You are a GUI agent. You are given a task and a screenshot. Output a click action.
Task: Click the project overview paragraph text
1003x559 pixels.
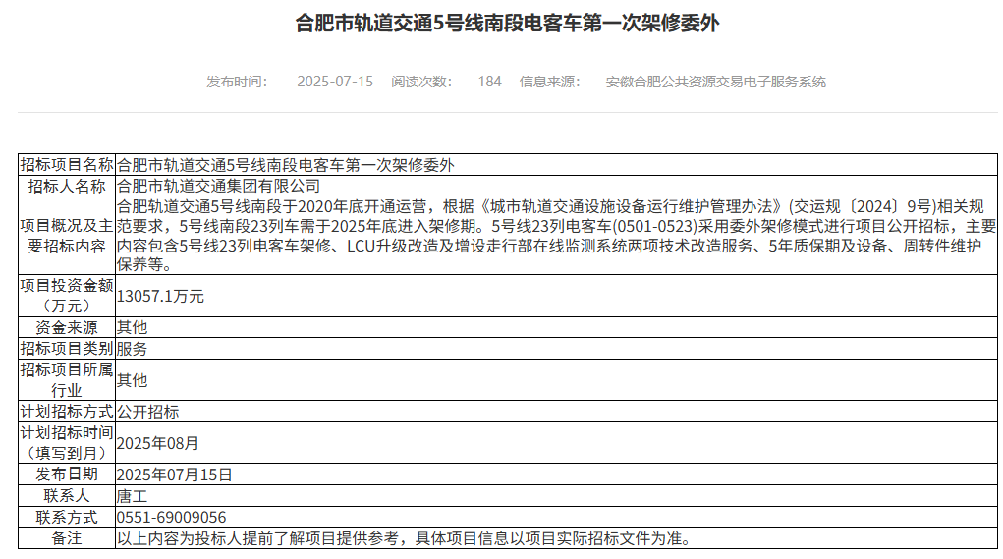click(556, 236)
